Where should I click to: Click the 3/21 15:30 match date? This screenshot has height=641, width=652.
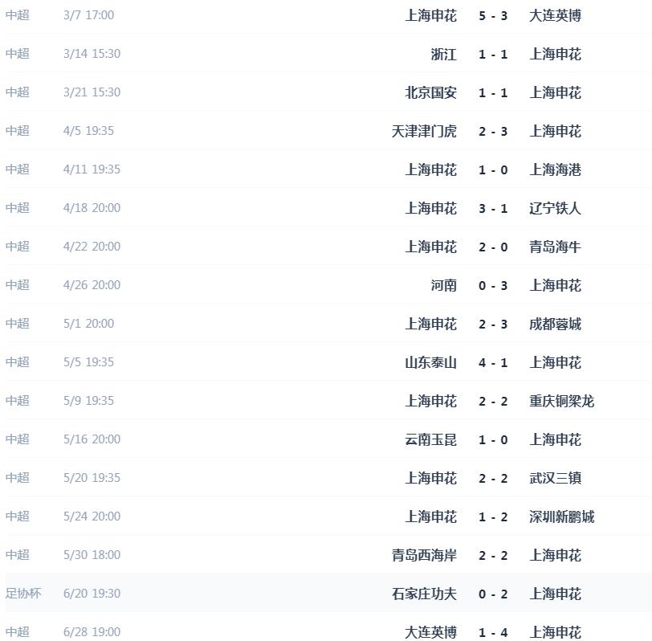[92, 92]
